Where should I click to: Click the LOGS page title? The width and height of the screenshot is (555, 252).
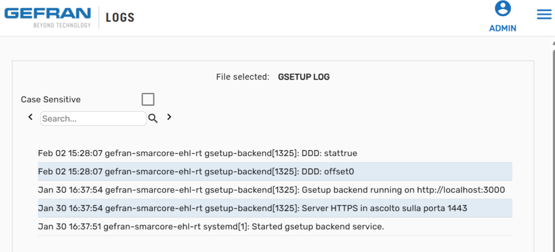click(x=120, y=17)
